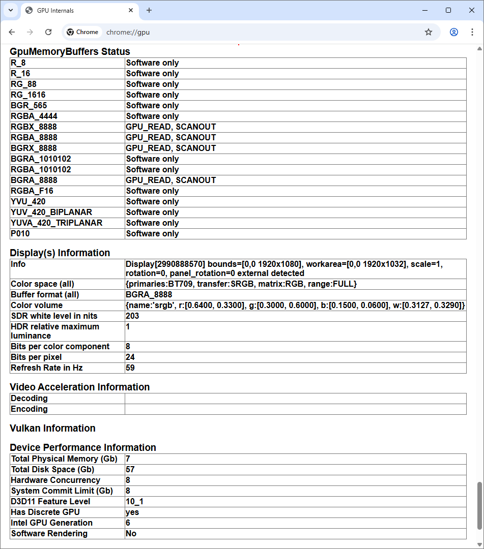Click the primaries:BT709 color space value

(241, 284)
